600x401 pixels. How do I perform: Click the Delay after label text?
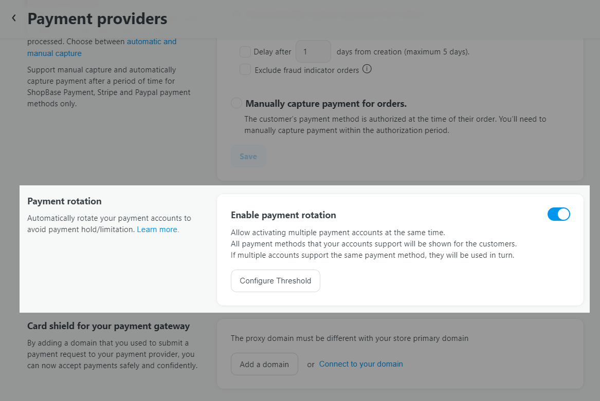pyautogui.click(x=272, y=52)
